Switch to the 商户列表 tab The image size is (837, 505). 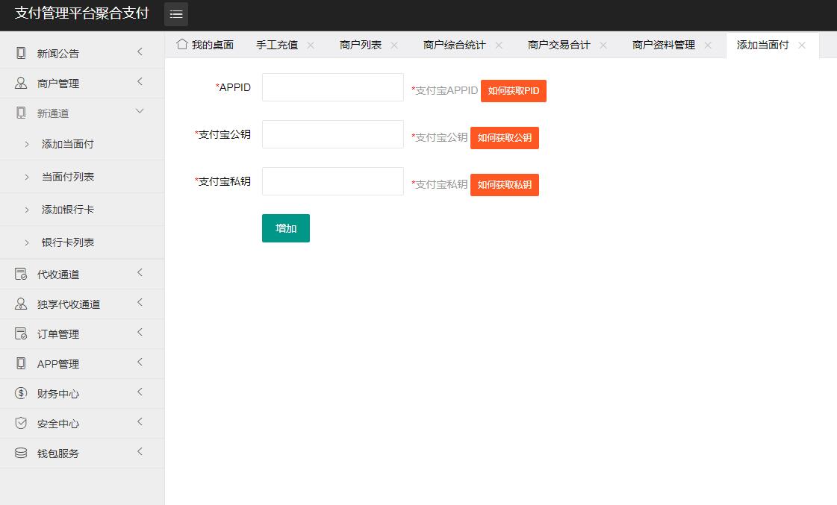(361, 45)
